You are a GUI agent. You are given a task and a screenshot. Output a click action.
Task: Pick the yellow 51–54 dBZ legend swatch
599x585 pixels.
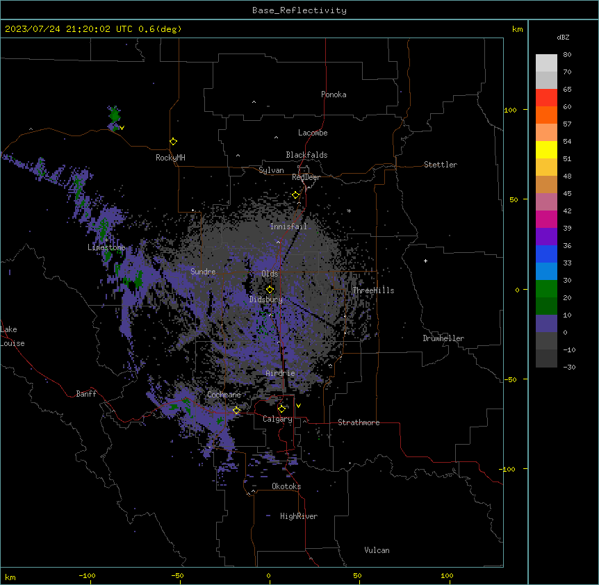coord(546,149)
